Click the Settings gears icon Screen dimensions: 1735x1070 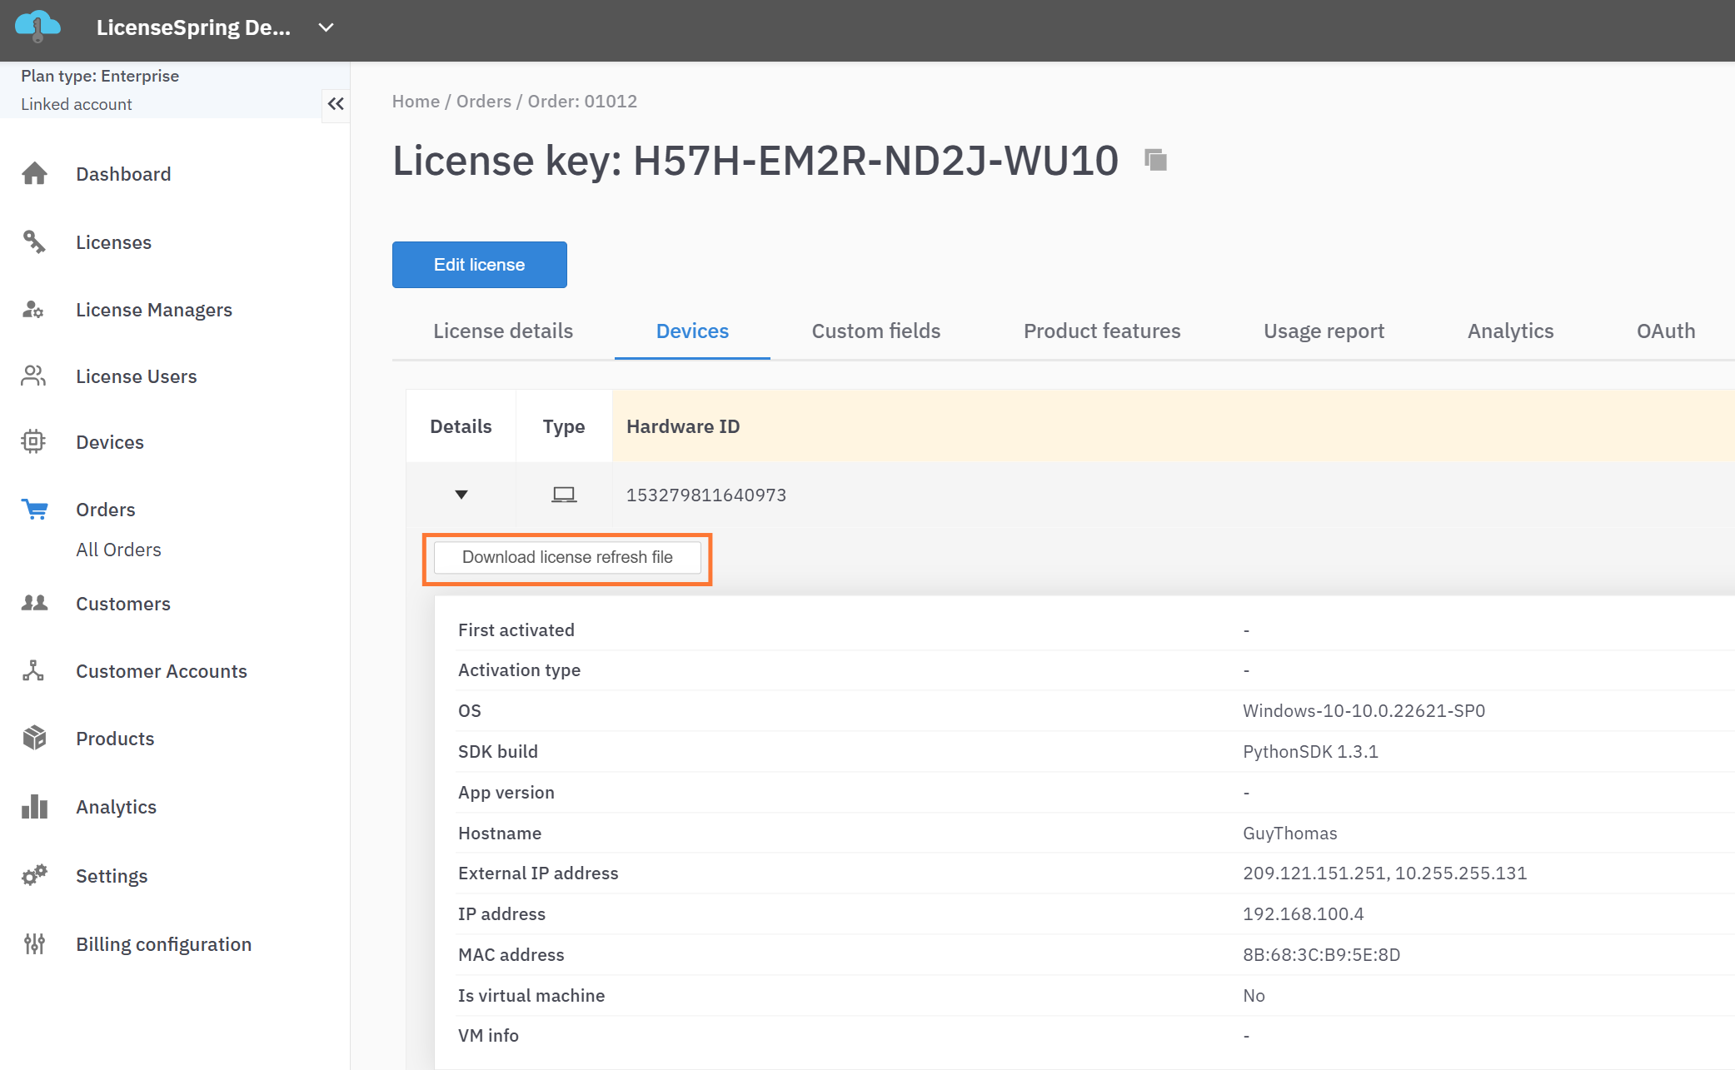coord(34,875)
